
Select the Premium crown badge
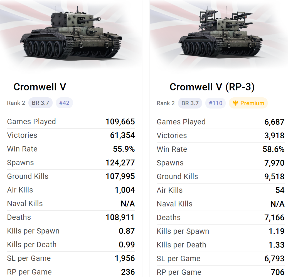(x=248, y=103)
